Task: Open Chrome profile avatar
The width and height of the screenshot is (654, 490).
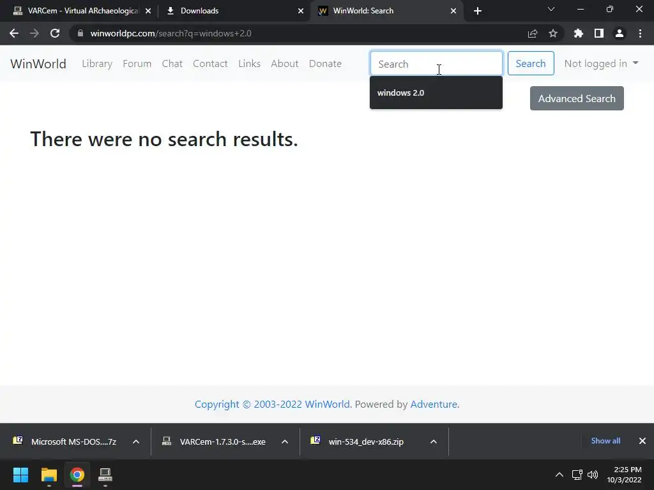Action: click(x=620, y=33)
